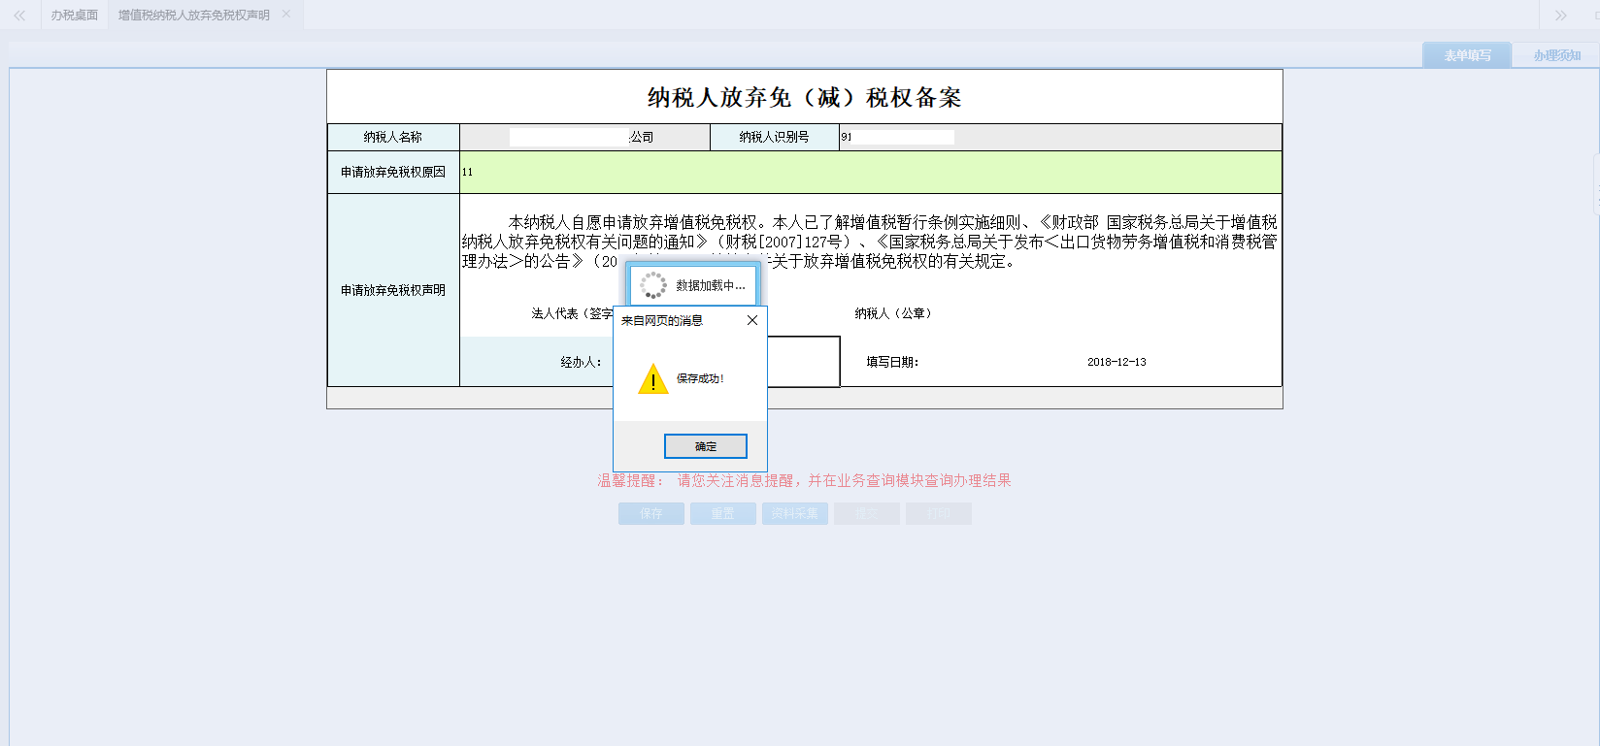The height and width of the screenshot is (746, 1600).
Task: Click the 纳税人识别号 label cell
Action: [775, 137]
